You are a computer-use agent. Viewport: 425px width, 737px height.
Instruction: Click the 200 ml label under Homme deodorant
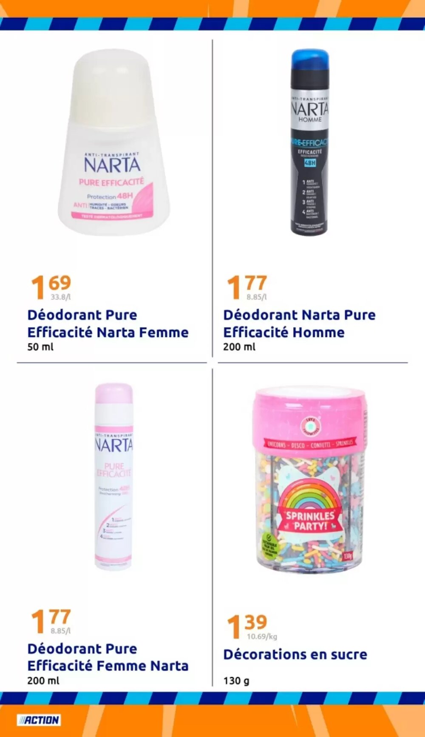tap(239, 347)
